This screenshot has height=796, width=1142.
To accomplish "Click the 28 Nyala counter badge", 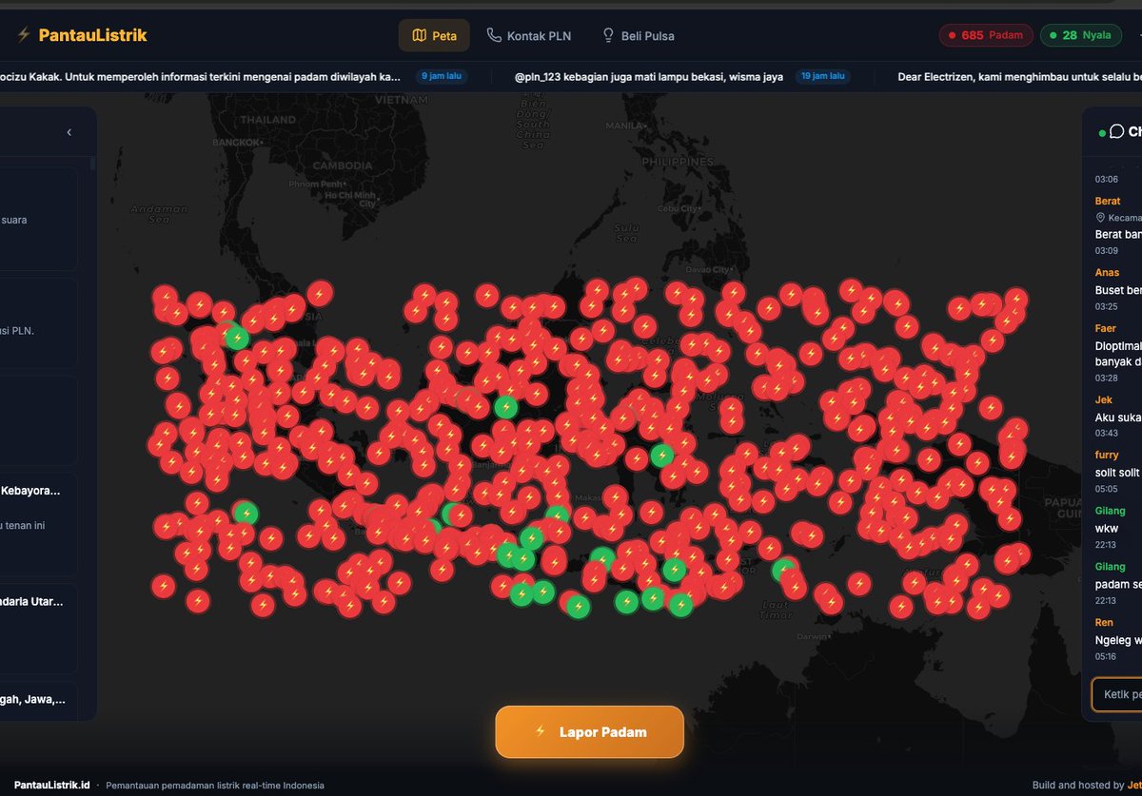I will pyautogui.click(x=1080, y=35).
